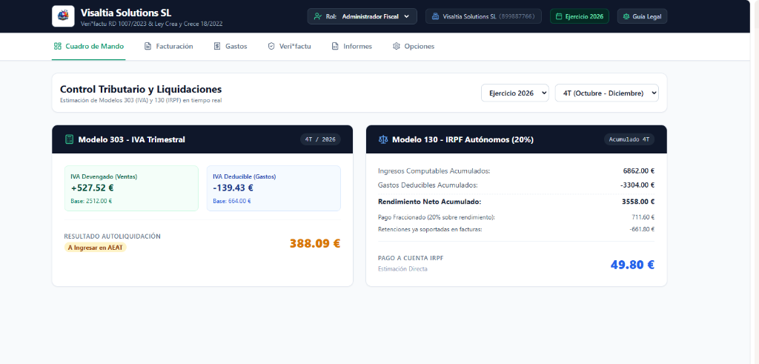Click the 388.09 € autoliquidación result

pyautogui.click(x=315, y=243)
